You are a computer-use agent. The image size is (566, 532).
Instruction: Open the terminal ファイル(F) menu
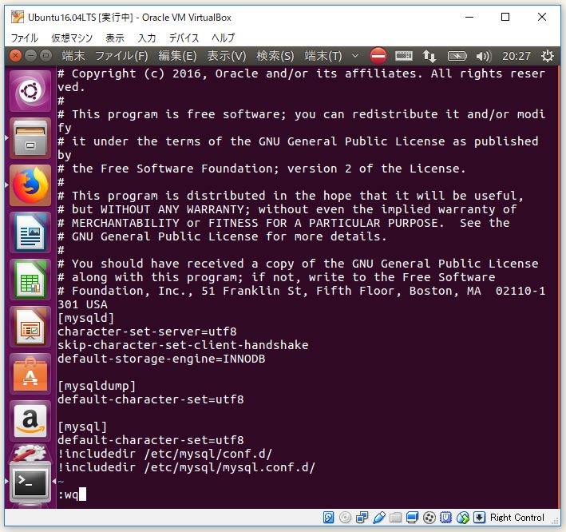[x=121, y=56]
